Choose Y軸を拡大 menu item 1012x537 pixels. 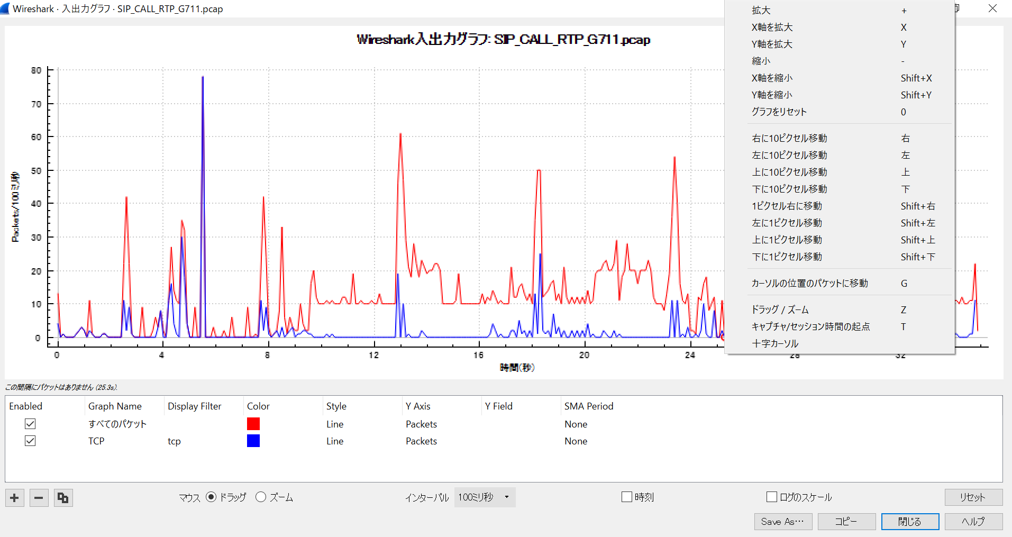point(840,44)
